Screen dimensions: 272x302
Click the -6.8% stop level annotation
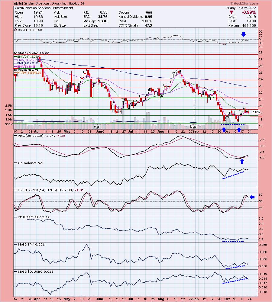coord(256,112)
